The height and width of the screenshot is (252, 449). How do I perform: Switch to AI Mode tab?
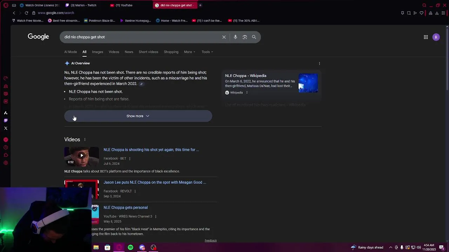click(x=71, y=52)
